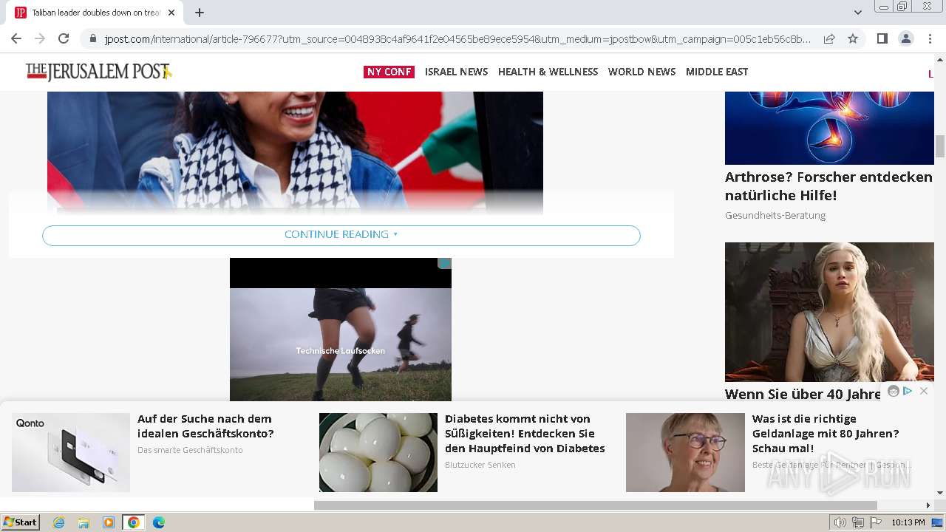The height and width of the screenshot is (532, 946).
Task: Share this page from address bar
Action: (x=829, y=39)
